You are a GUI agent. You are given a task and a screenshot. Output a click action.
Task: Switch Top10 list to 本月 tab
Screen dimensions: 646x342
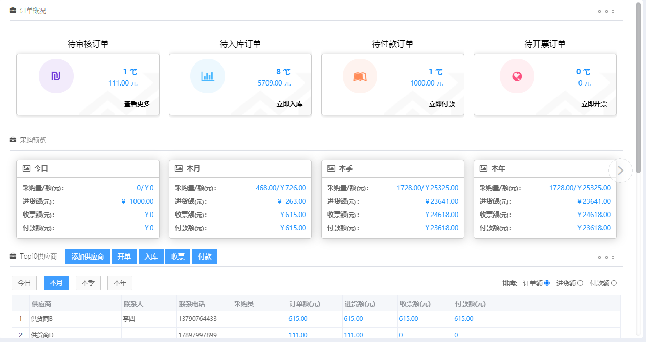(x=56, y=283)
